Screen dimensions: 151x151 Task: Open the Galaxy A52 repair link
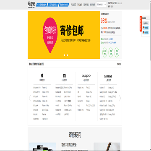(111, 88)
